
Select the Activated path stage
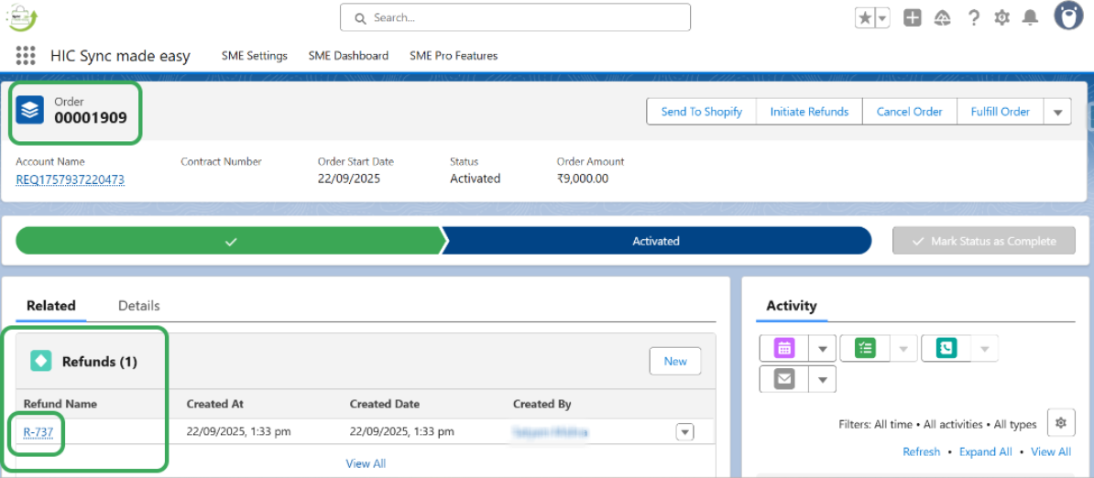point(656,241)
